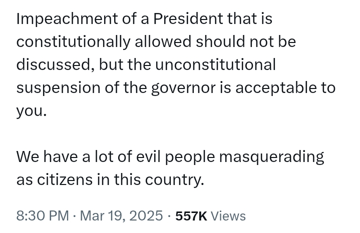
Task: Click the word suspension in the tweet
Action: (58, 88)
